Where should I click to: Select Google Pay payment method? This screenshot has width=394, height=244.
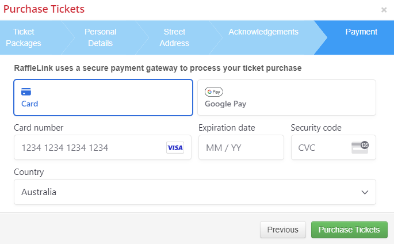coord(286,98)
